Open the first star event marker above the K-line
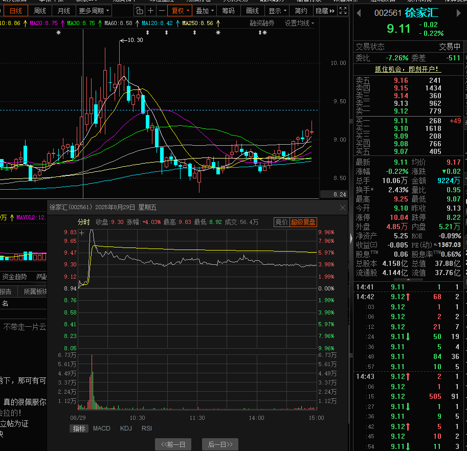 click(x=58, y=33)
